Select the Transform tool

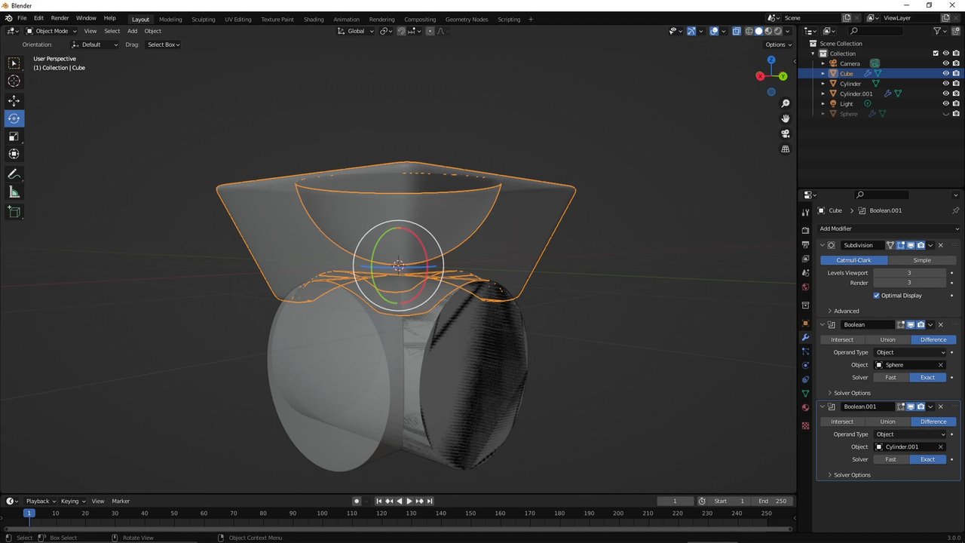(x=14, y=154)
